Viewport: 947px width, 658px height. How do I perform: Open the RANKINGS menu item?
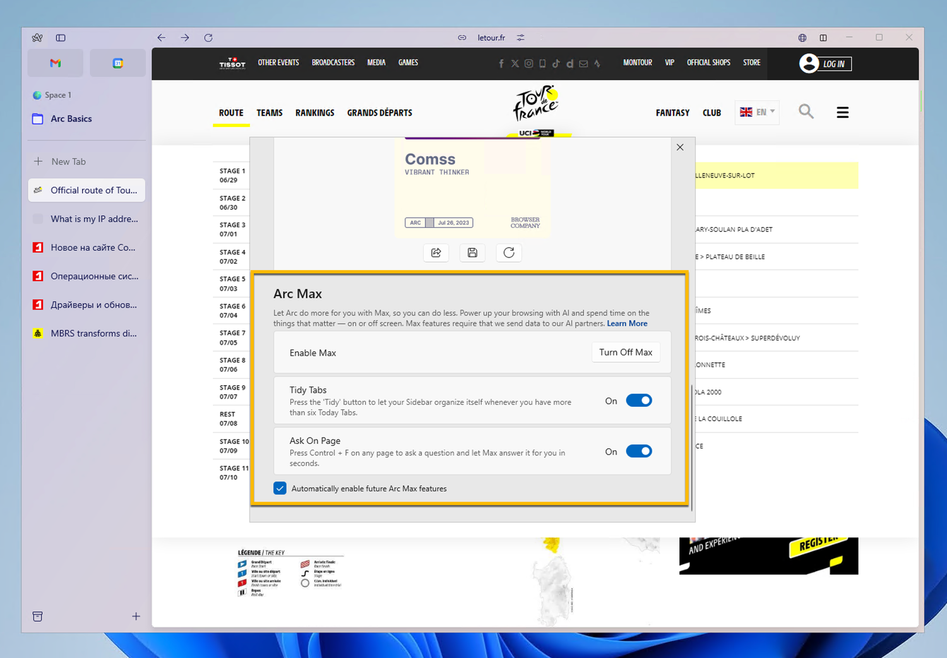click(x=315, y=113)
